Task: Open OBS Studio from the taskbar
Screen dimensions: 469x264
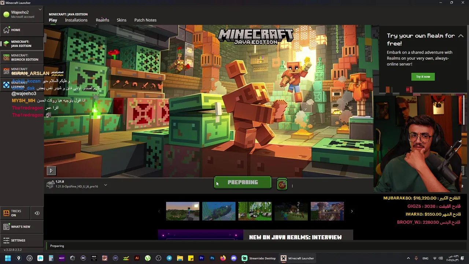Action: (x=158, y=258)
